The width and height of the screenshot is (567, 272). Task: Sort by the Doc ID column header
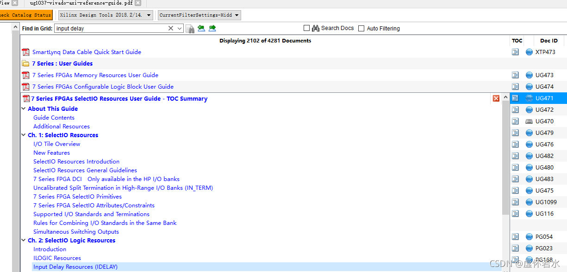(x=548, y=41)
